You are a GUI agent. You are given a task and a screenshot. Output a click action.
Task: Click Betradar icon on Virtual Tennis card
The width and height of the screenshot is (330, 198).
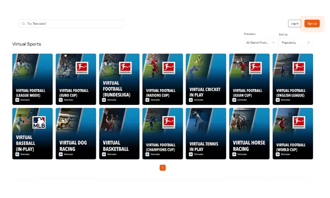click(x=191, y=154)
